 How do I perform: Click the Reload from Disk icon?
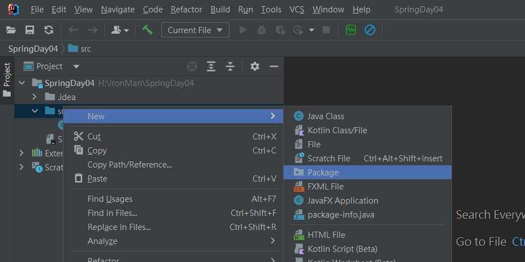pos(49,30)
